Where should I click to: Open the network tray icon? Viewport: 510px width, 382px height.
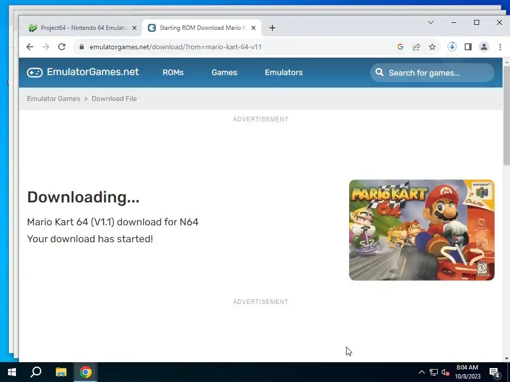click(434, 372)
